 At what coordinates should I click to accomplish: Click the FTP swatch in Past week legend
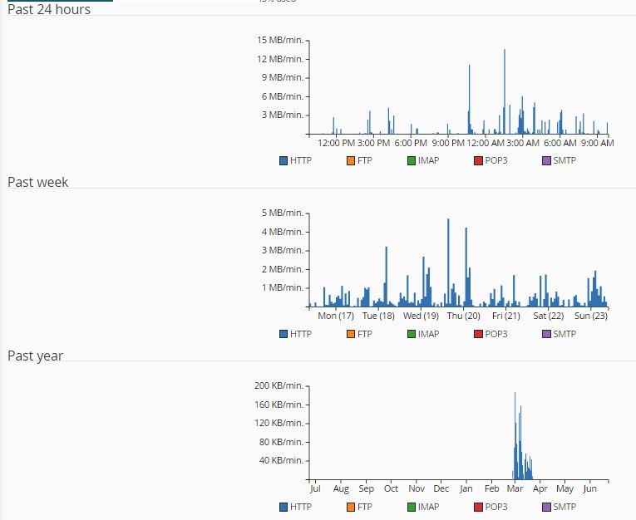[351, 334]
